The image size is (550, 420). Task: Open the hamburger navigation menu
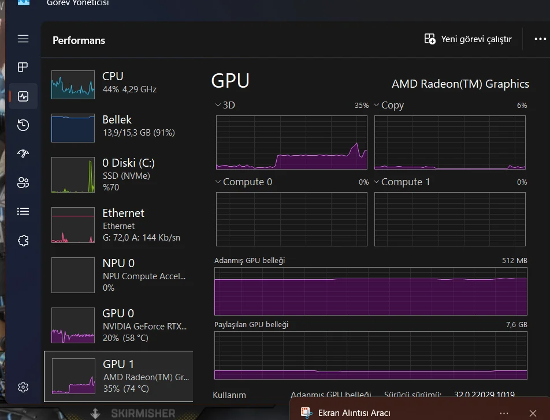[23, 39]
